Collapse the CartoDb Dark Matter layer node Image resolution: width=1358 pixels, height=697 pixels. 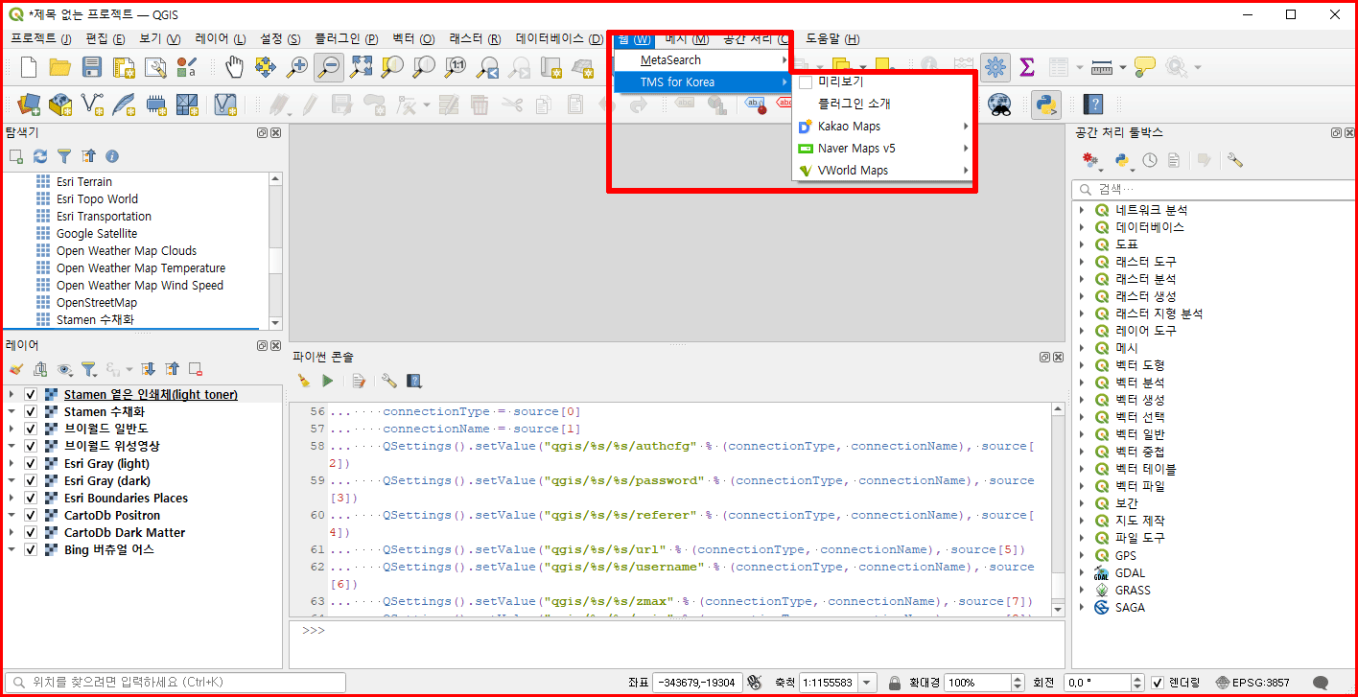[x=12, y=533]
